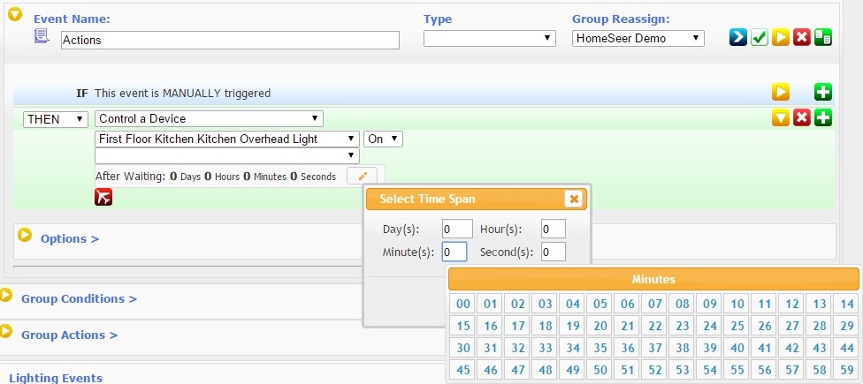863x384 pixels.
Task: Open the First Floor Kitchen Overhead Light dropdown
Action: (226, 139)
